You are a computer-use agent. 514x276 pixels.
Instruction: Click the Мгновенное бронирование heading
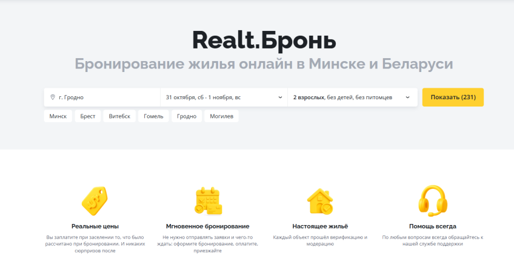[x=207, y=226]
